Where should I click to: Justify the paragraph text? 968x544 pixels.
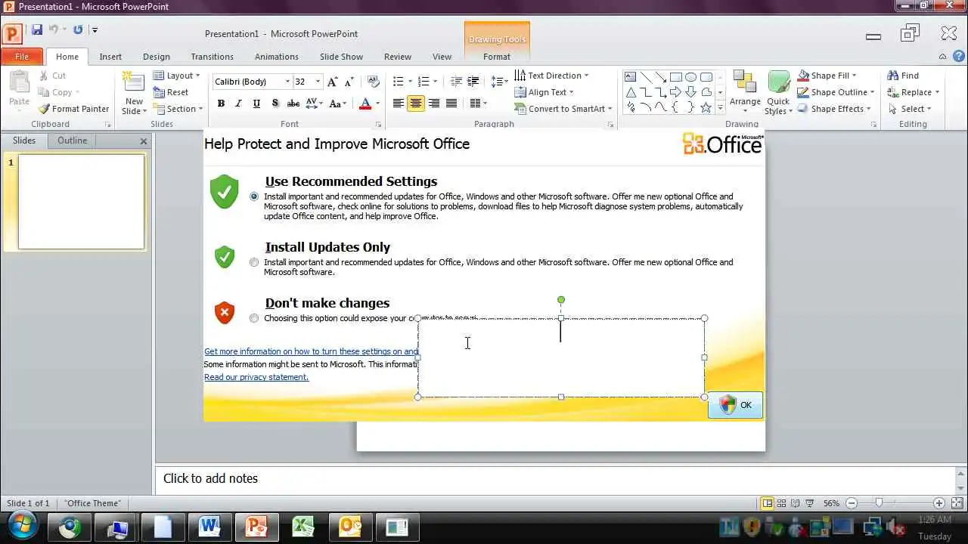[451, 104]
